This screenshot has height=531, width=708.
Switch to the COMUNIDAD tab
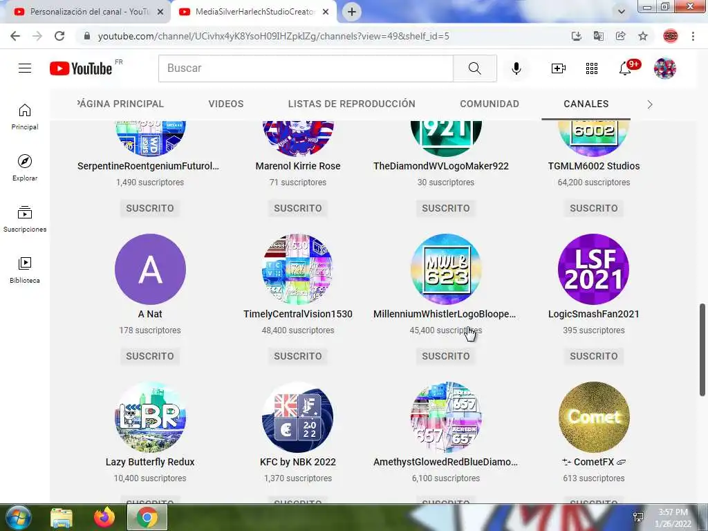coord(490,104)
